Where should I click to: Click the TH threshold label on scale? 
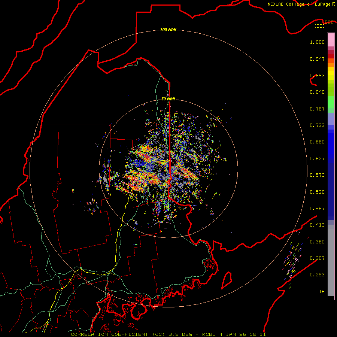point(322,292)
